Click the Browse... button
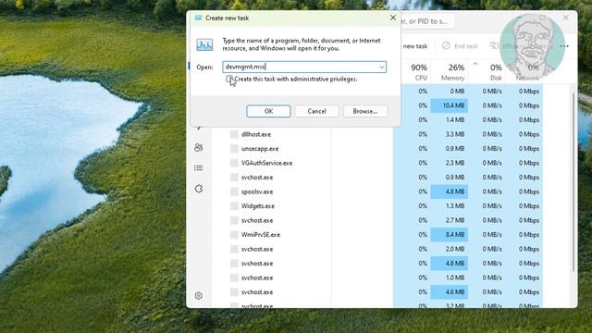Image resolution: width=592 pixels, height=333 pixels. coord(364,111)
